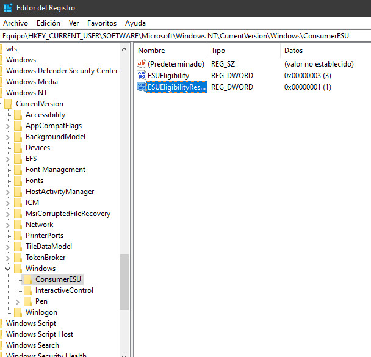Image resolution: width=371 pixels, height=357 pixels.
Task: Expand the EFS key
Action: [x=8, y=159]
